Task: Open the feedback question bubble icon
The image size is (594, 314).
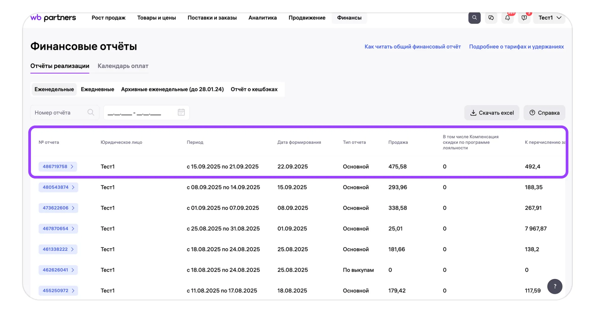Action: coord(524,18)
